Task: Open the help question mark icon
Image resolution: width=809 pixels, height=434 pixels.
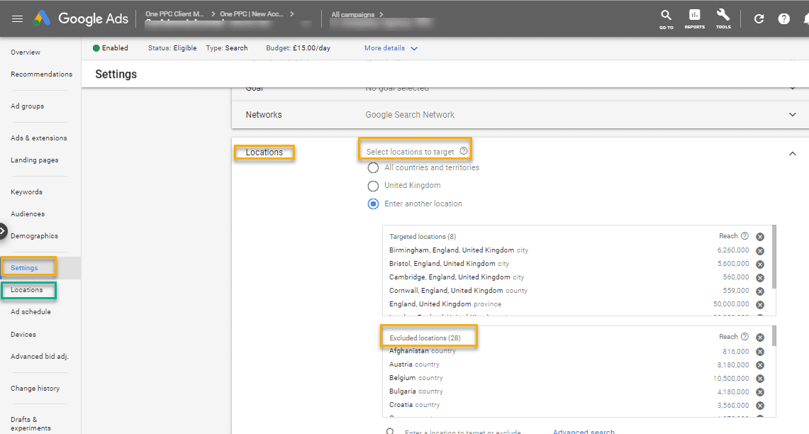Action: pyautogui.click(x=783, y=18)
